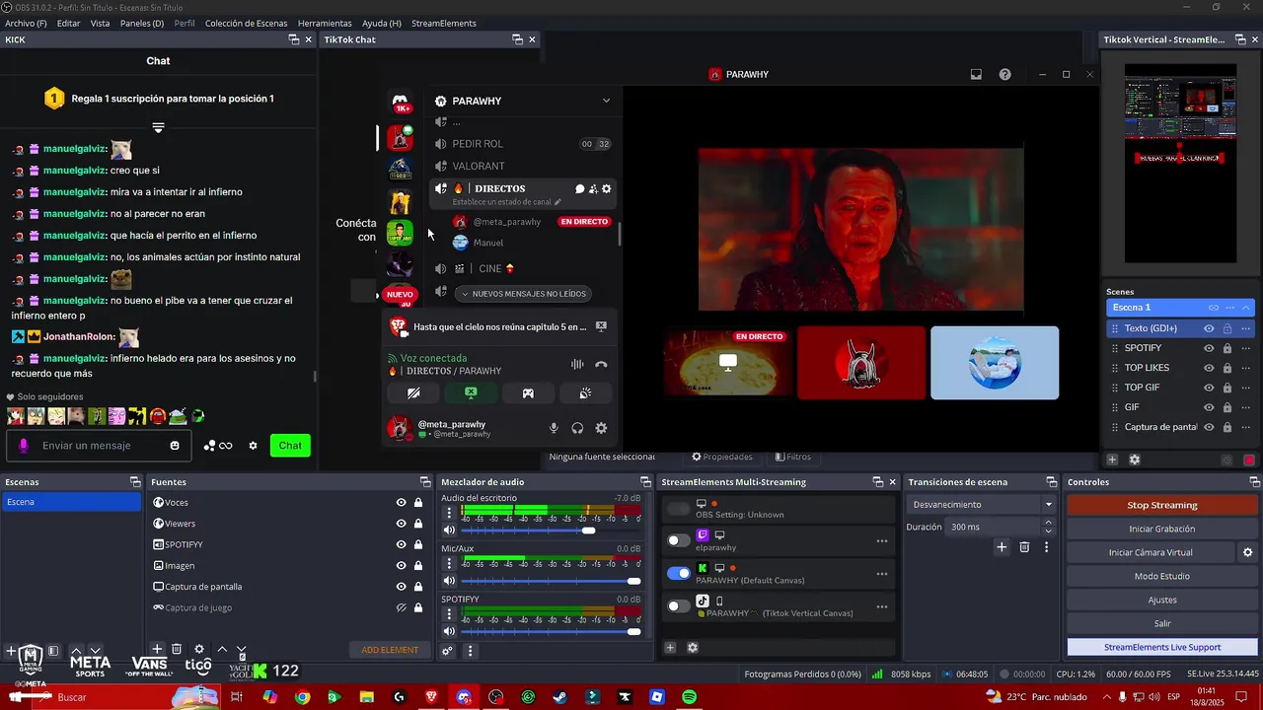Viewport: 1263px width, 710px height.
Task: Add a new source in Fuentes panel
Action: 157,649
